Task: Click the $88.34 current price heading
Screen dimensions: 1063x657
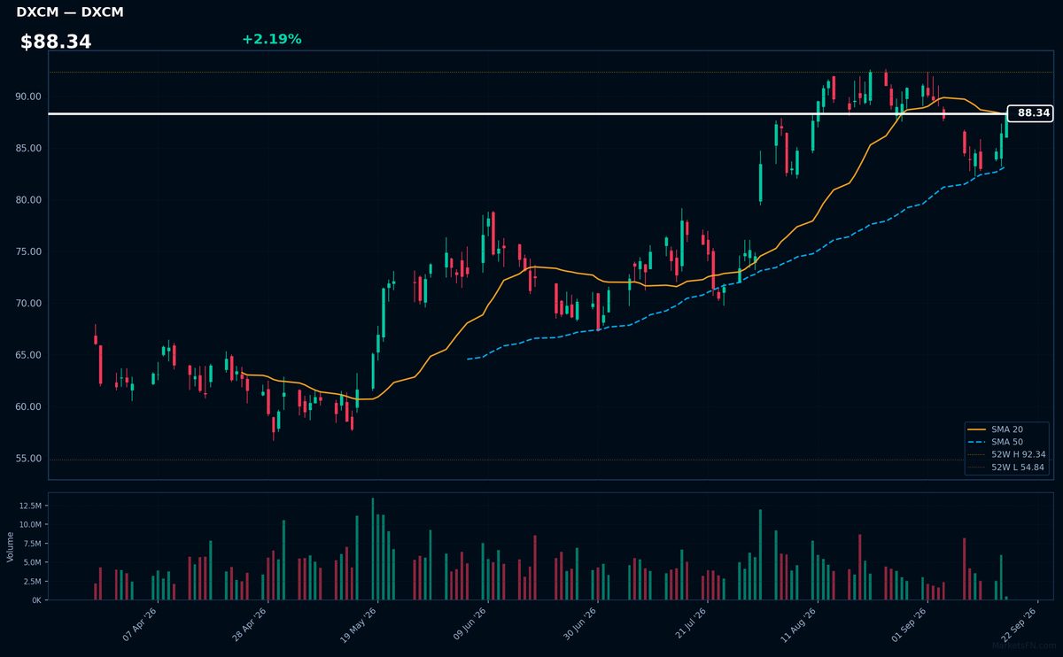Action: pos(56,42)
